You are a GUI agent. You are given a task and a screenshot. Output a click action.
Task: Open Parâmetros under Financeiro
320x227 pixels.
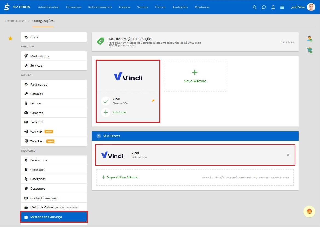tap(54, 160)
